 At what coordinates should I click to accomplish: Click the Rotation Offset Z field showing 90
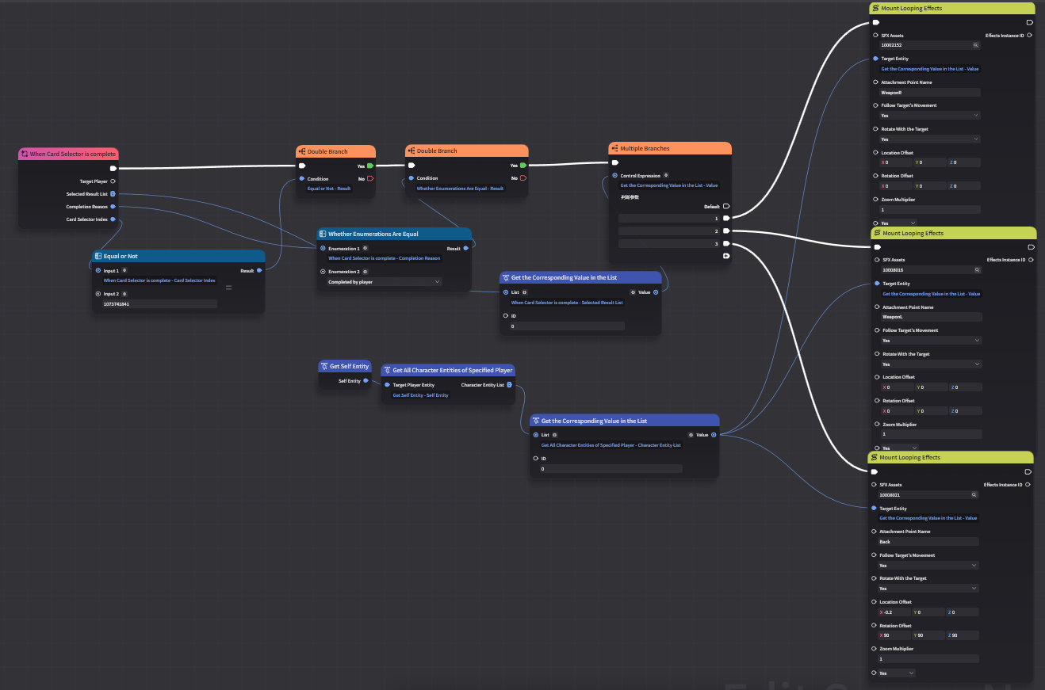(963, 635)
